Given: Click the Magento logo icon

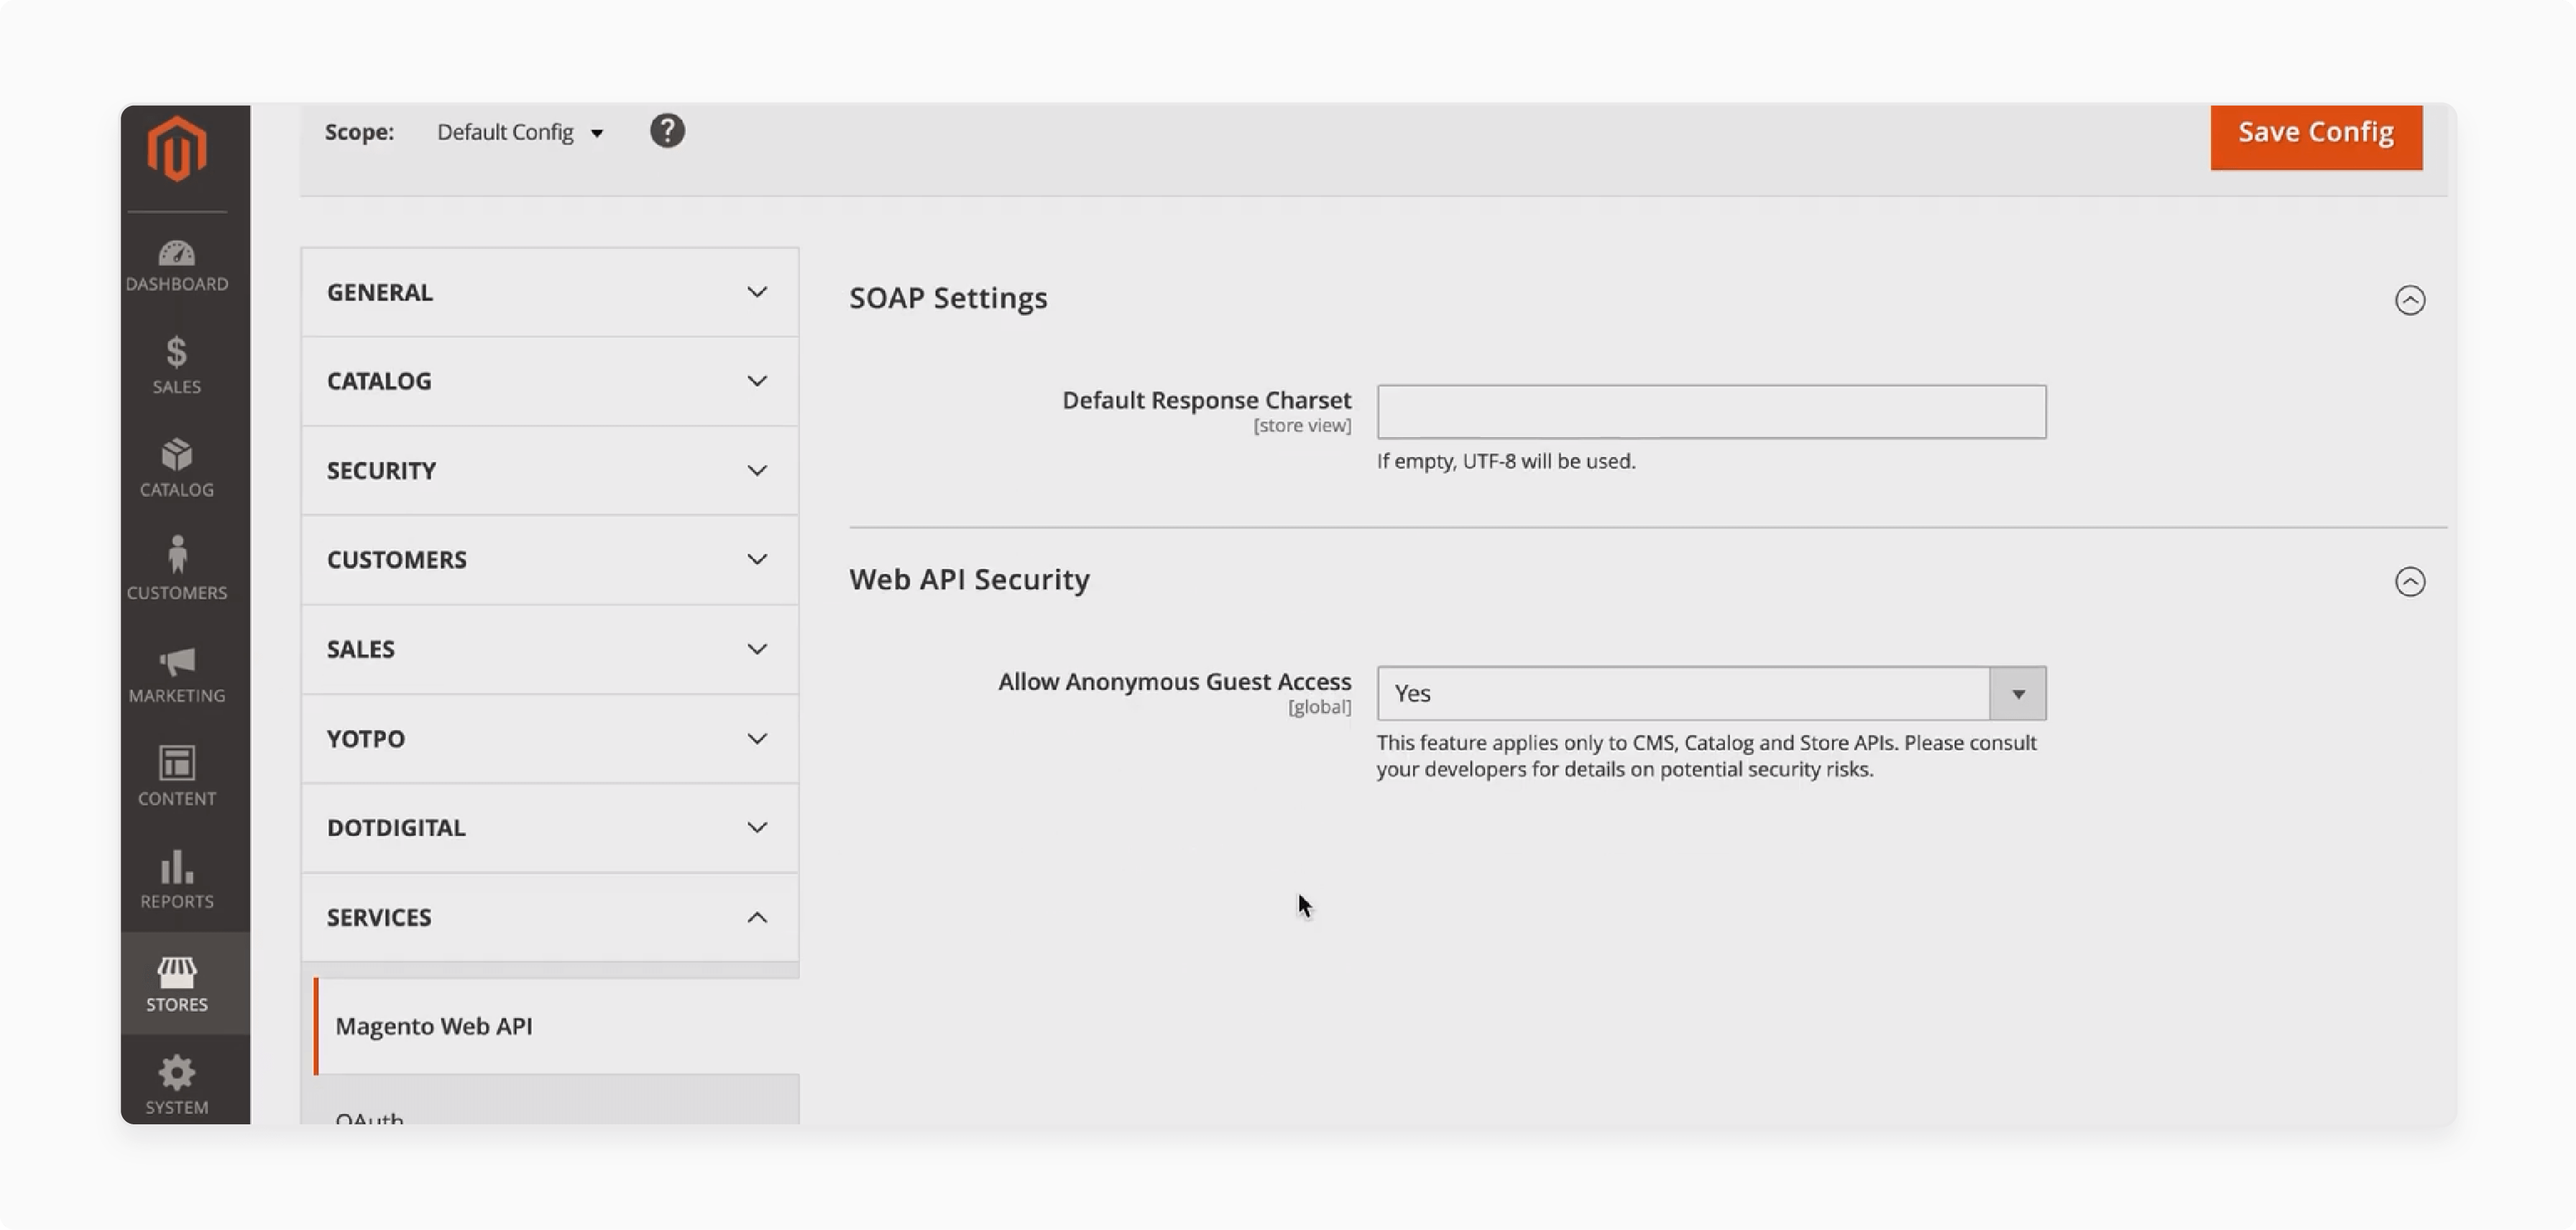Looking at the screenshot, I should point(177,149).
